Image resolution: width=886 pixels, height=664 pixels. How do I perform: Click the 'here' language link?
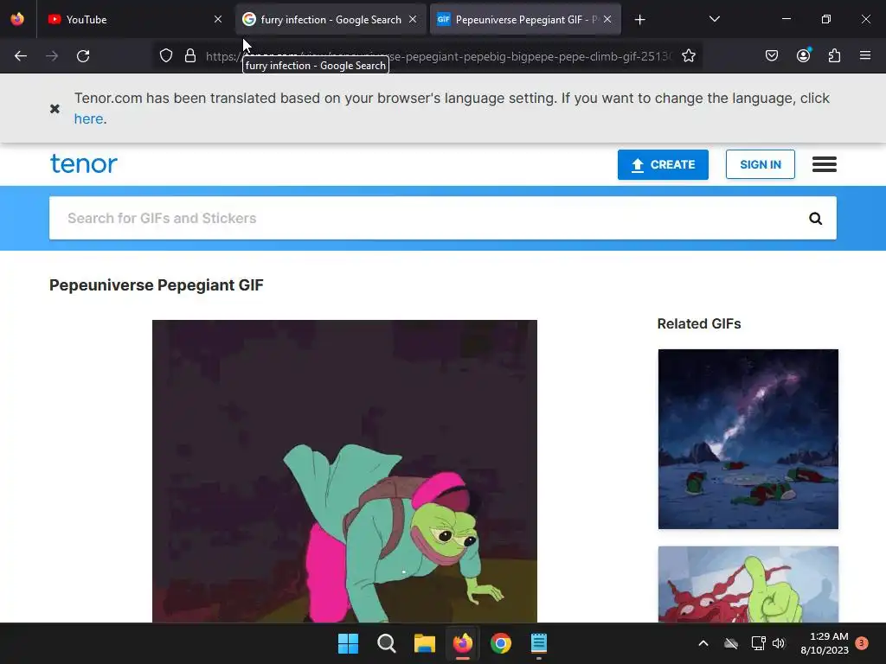pos(89,119)
